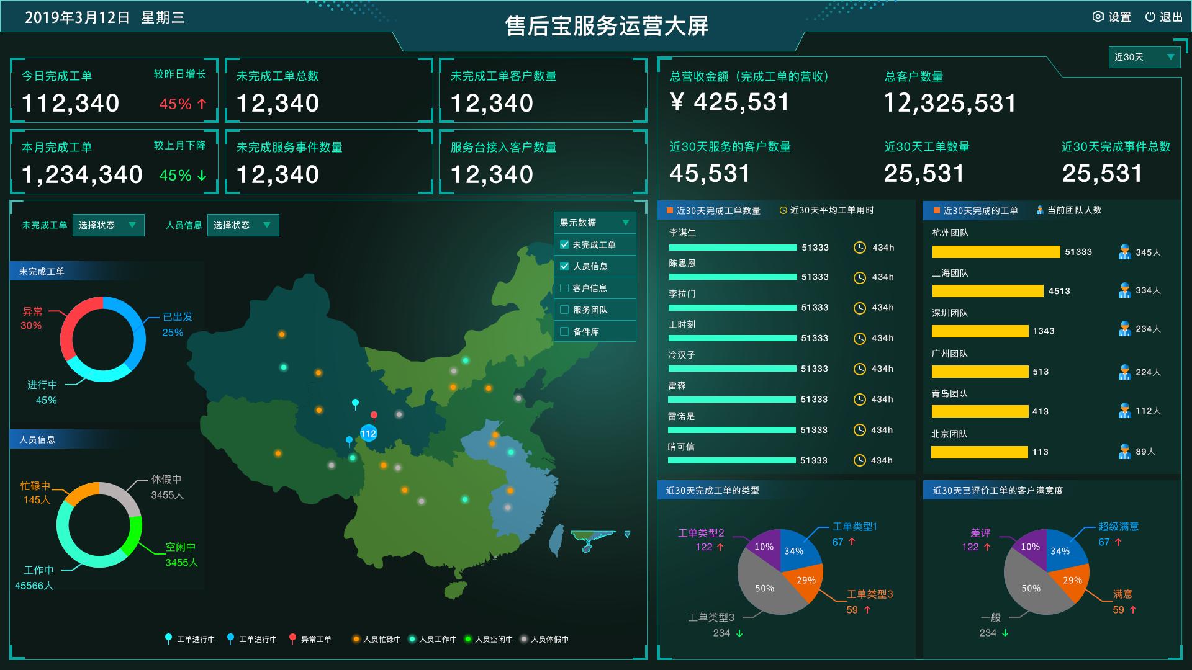Click the clock icon in 唷可信 row
1192x670 pixels.
(859, 460)
